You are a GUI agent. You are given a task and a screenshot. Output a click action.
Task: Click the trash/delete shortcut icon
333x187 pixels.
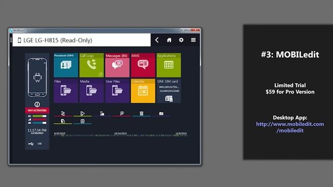[142, 114]
